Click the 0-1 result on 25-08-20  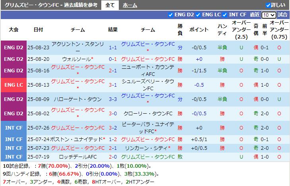pyautogui.click(x=113, y=59)
